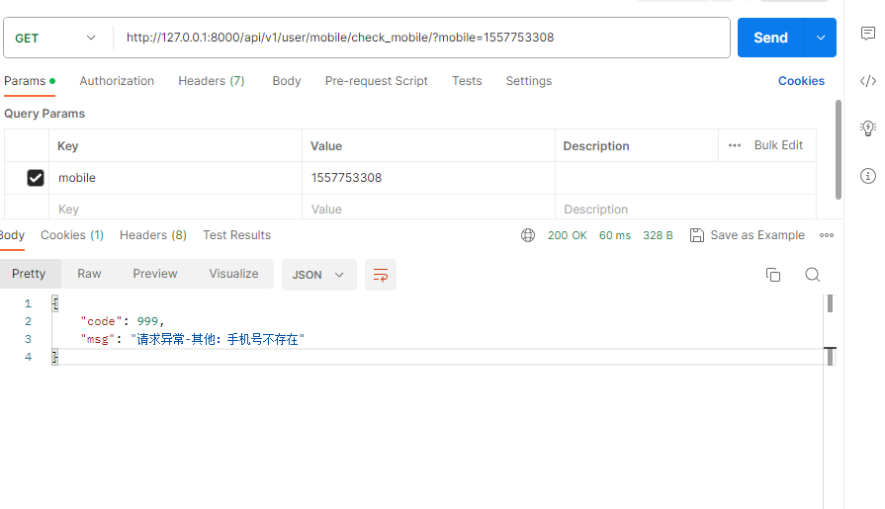Click the 328 B response size
Screen dimensions: 885x509
658,235
